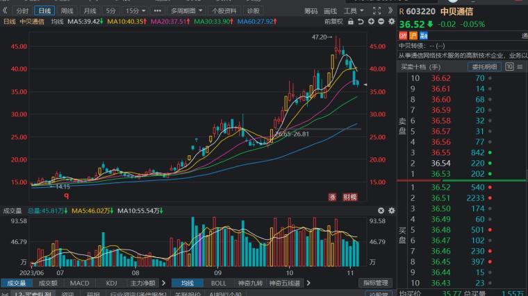528x296 pixels.
Task: Click the lock icon beside 前复权
Action: [x=351, y=21]
